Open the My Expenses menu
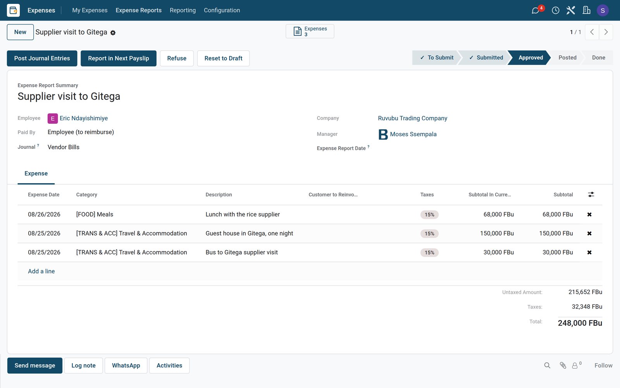Viewport: 620px width, 388px height. pos(90,10)
